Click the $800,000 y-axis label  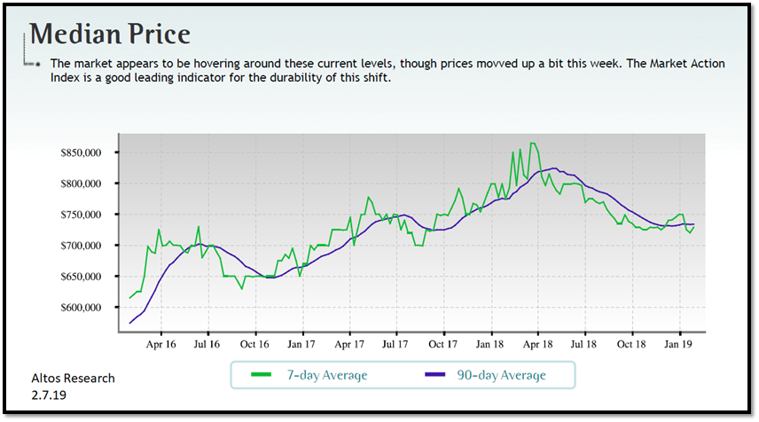tap(83, 184)
